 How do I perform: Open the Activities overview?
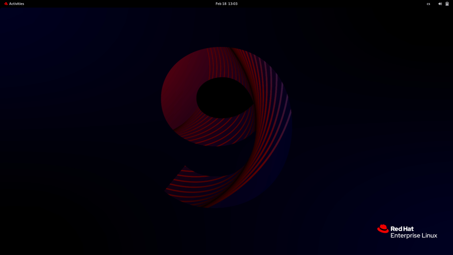[x=16, y=4]
